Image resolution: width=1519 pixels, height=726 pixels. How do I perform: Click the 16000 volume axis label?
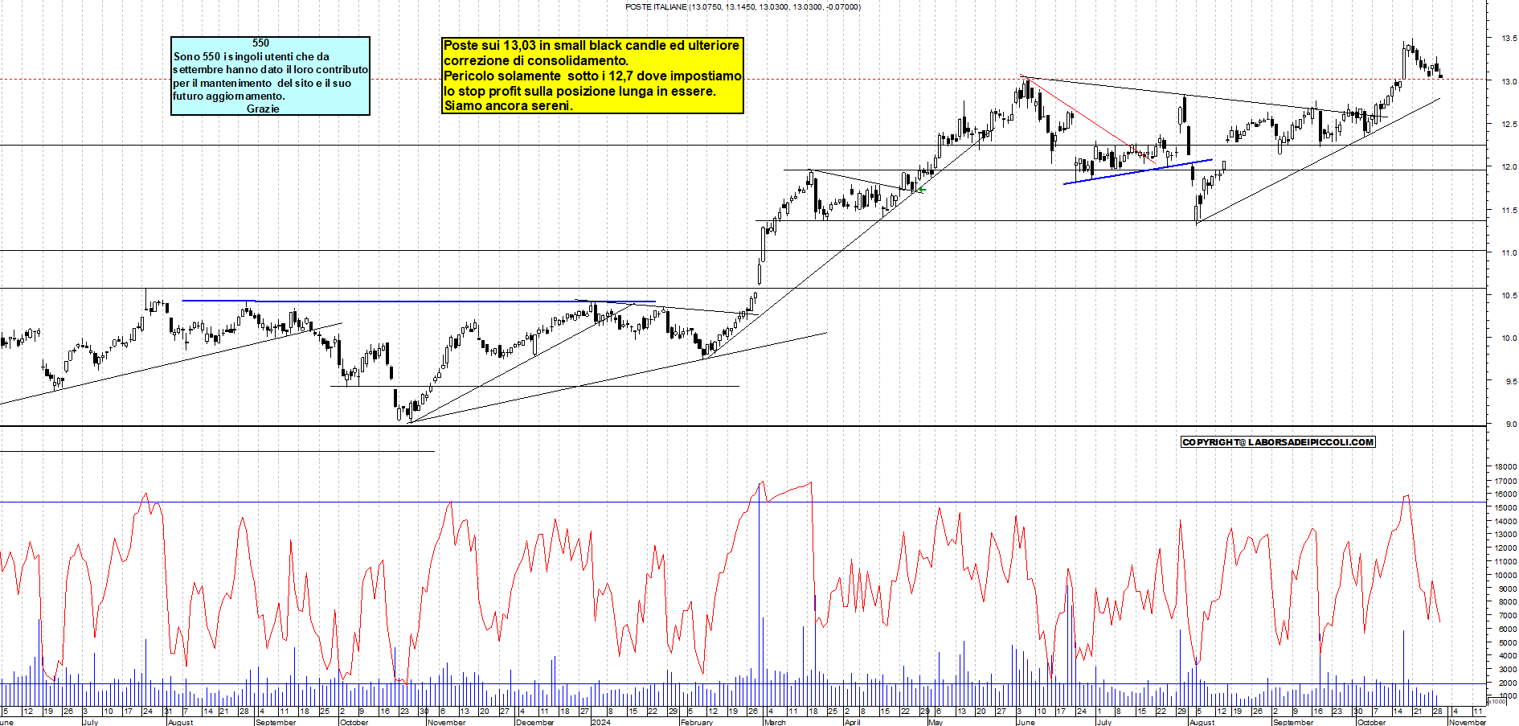[1505, 494]
